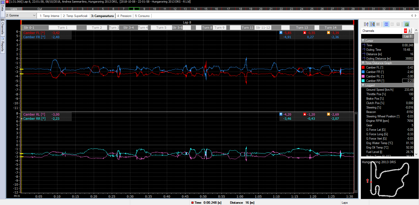
Task: Click the red direction arrow on track map
Action: pos(367,181)
